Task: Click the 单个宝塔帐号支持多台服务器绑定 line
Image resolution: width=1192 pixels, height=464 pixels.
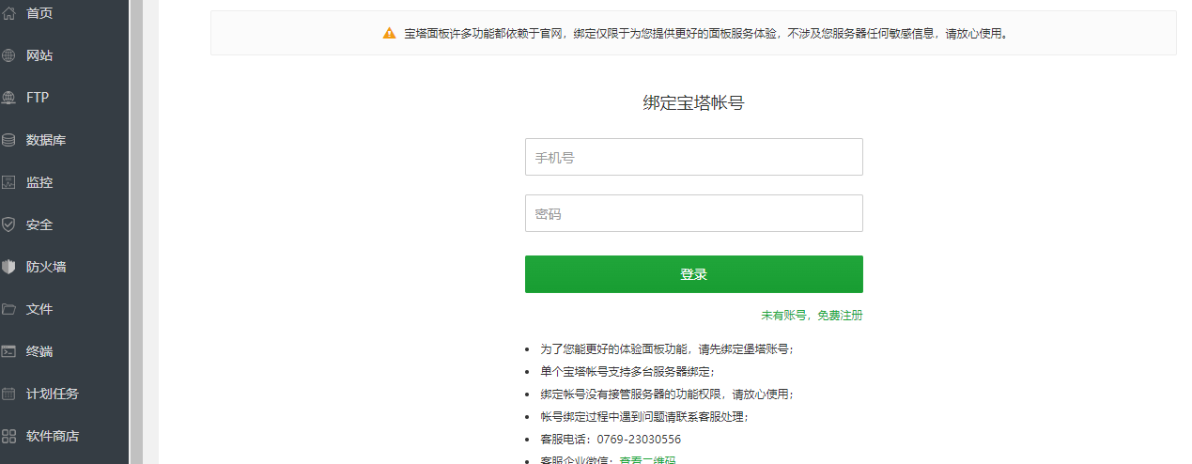Action: 627,372
